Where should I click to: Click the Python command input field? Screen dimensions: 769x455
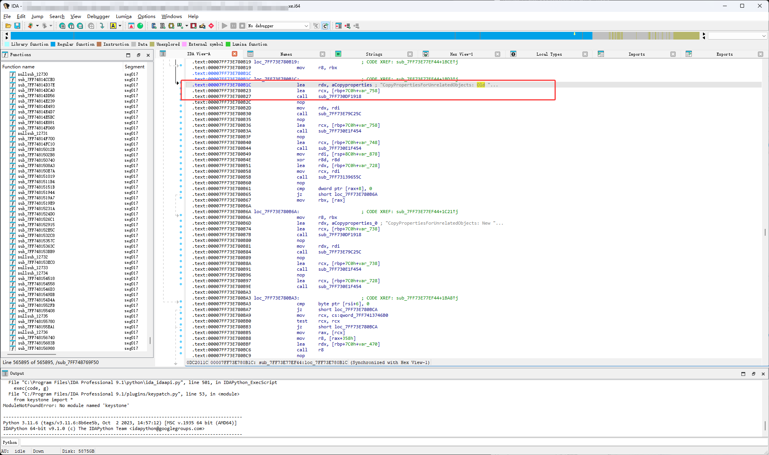384,442
